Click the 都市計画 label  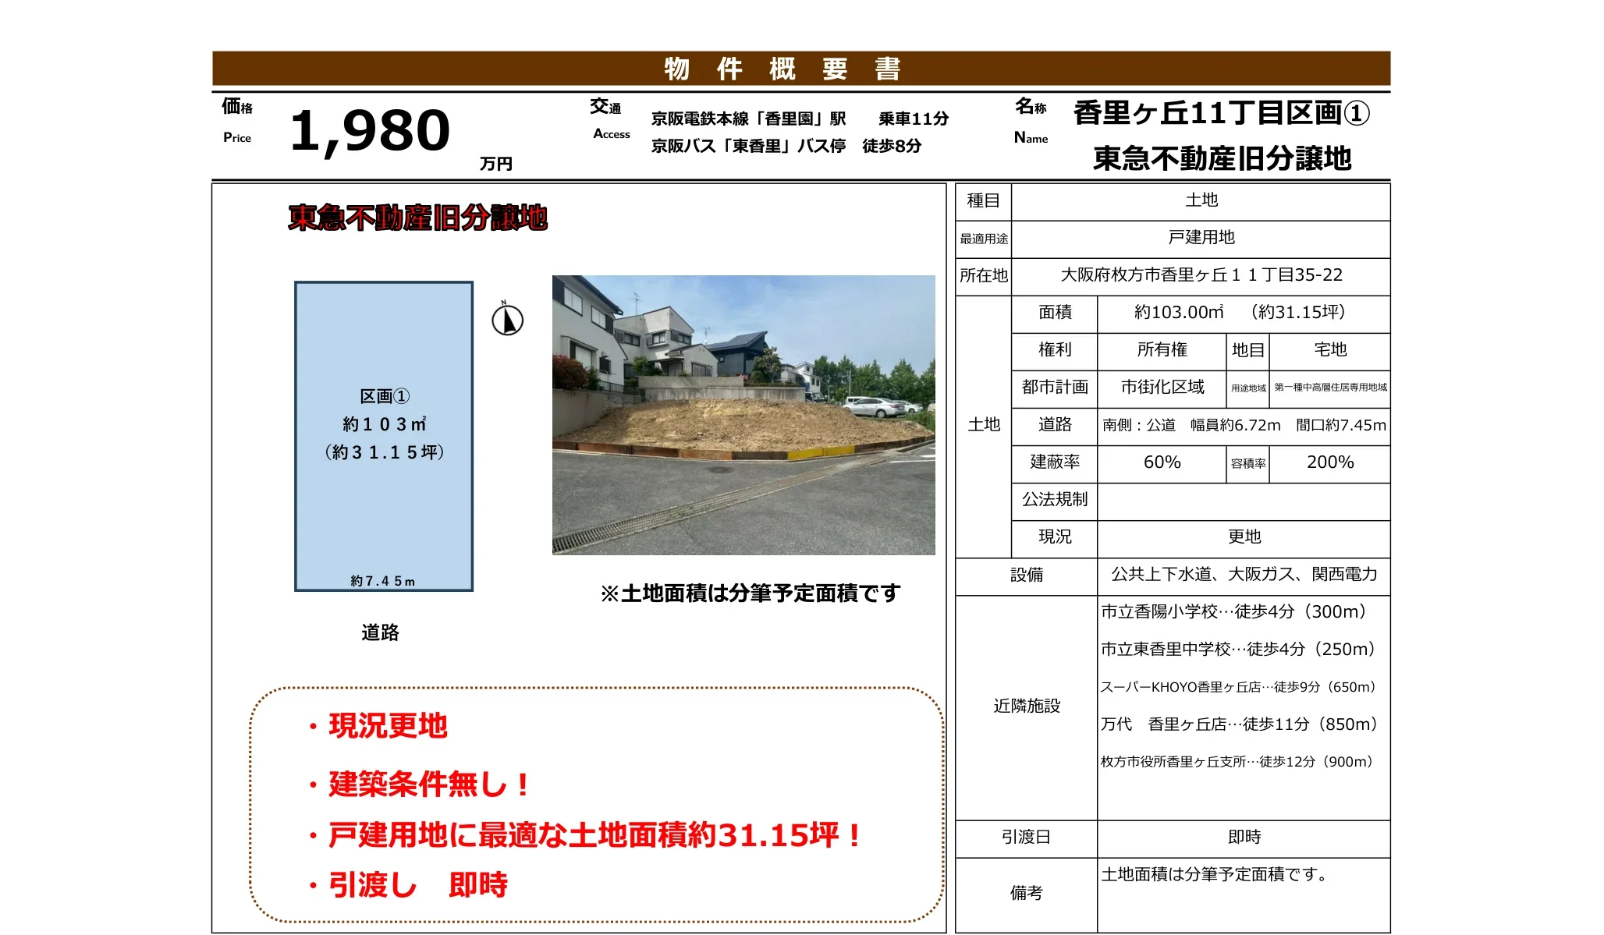[1055, 387]
